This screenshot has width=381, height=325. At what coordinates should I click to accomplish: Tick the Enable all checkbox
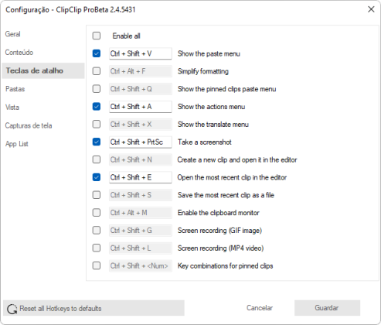click(x=97, y=36)
